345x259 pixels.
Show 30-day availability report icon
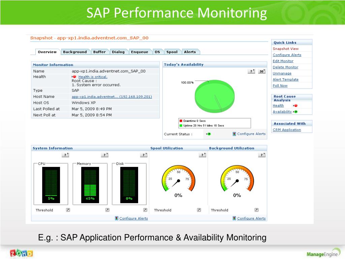click(261, 71)
